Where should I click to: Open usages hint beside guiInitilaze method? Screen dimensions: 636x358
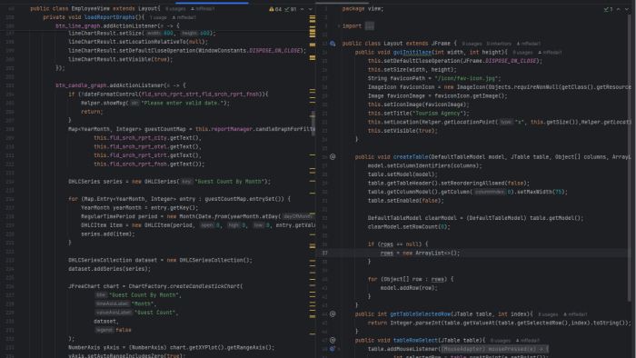(522, 53)
